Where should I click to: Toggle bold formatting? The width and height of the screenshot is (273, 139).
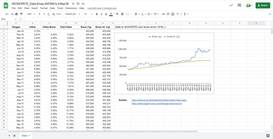(x=97, y=14)
